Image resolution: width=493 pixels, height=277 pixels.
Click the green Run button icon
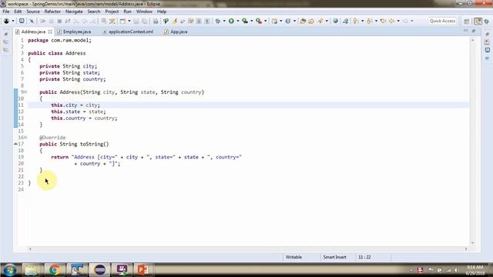tap(231, 21)
